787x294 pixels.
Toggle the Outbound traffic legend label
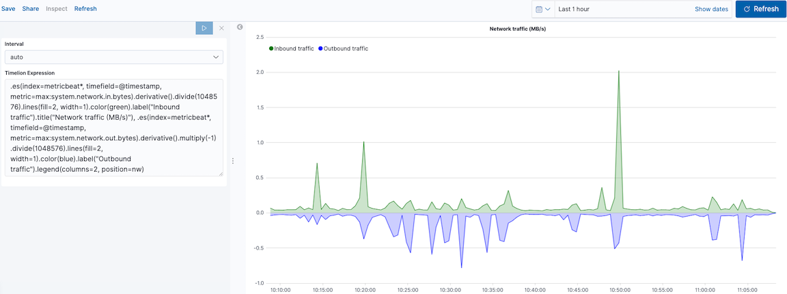346,49
